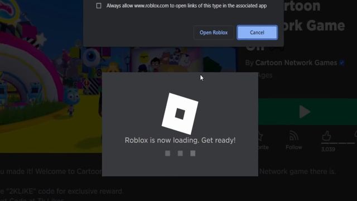Click the thumbs-up like icon
The width and height of the screenshot is (357, 201).
[326, 136]
